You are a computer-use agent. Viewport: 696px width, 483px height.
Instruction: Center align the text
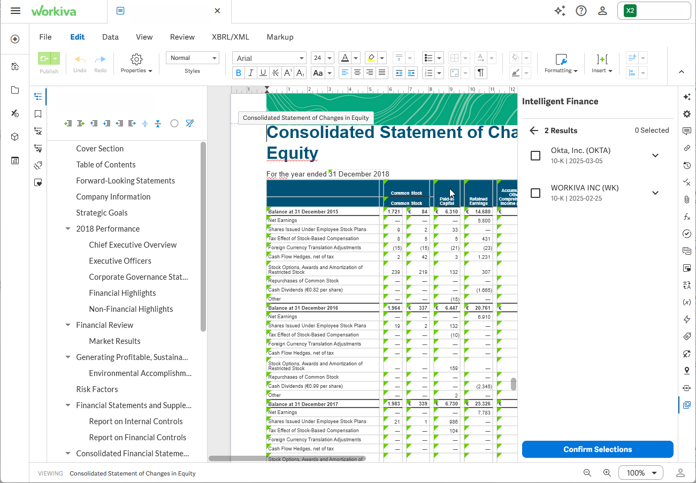[357, 73]
